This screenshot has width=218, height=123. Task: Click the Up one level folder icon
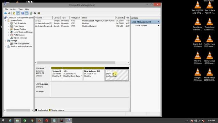14,13
